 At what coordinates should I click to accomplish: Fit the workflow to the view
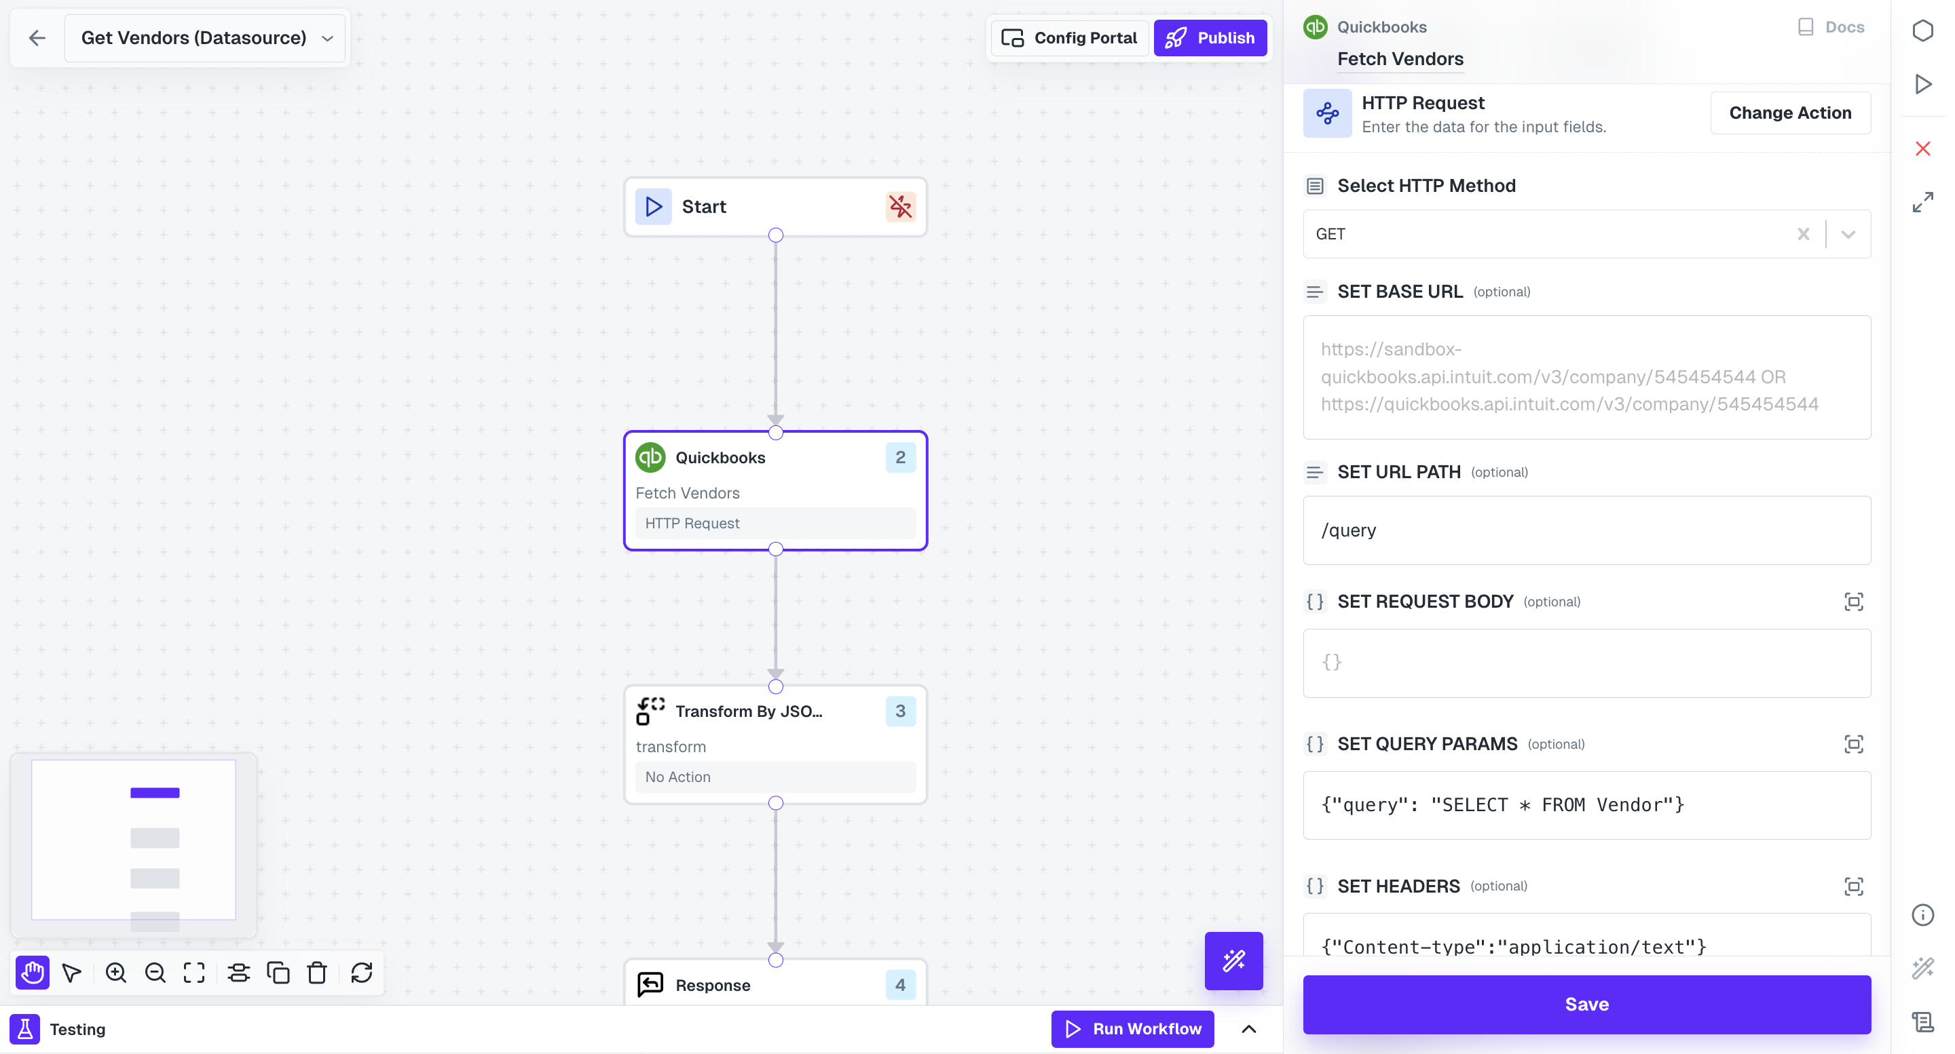pyautogui.click(x=193, y=973)
